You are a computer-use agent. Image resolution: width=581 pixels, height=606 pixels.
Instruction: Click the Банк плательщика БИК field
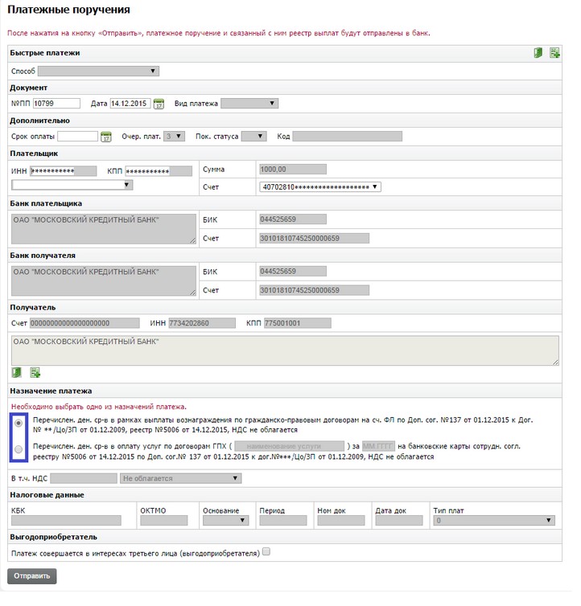click(293, 219)
